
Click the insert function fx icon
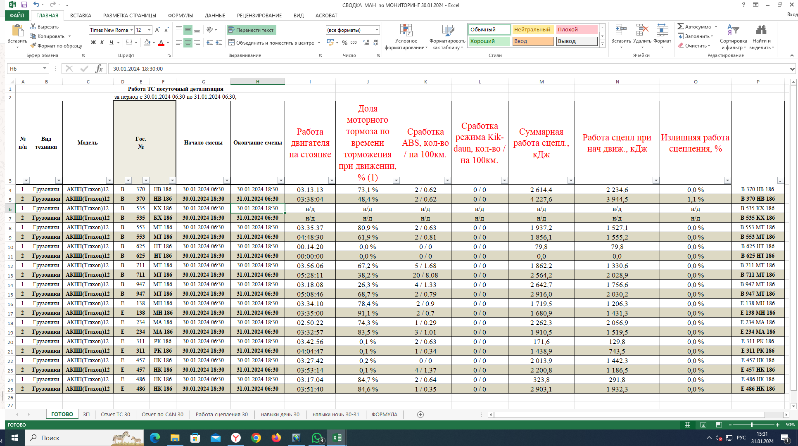(99, 69)
